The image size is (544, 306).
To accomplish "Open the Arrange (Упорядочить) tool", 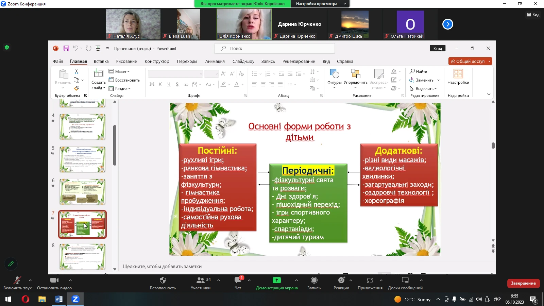I will point(355,75).
